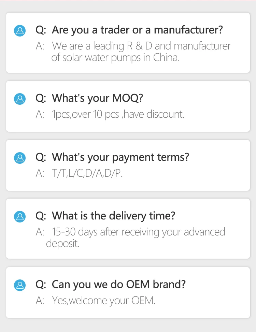Click the user icon beside the payment terms question
Image resolution: width=256 pixels, height=332 pixels.
point(20,158)
